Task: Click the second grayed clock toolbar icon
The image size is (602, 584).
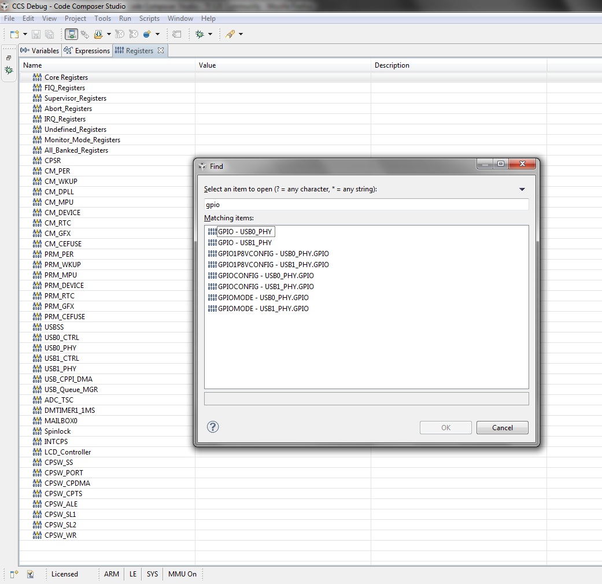Action: pyautogui.click(x=134, y=34)
